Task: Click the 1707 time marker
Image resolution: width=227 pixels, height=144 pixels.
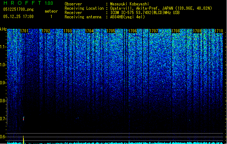Action: tap(154, 31)
